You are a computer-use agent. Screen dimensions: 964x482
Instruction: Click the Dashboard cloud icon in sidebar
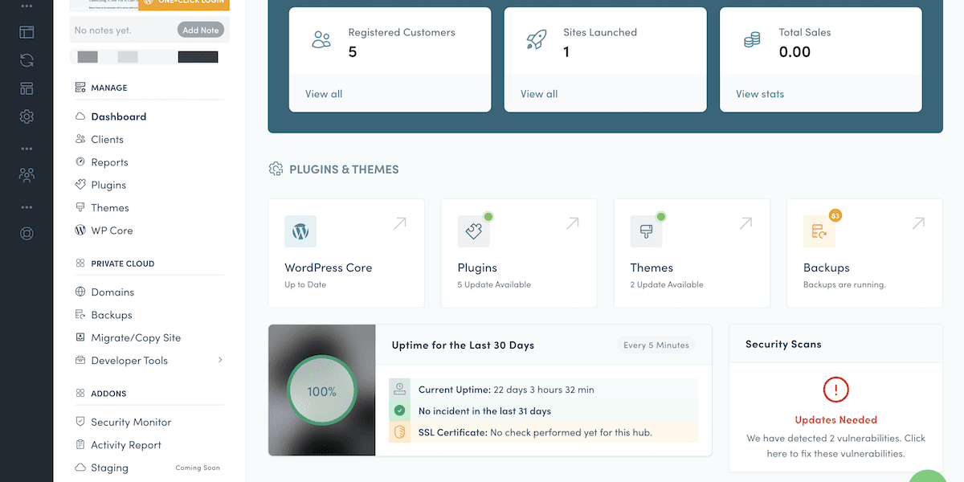point(80,116)
